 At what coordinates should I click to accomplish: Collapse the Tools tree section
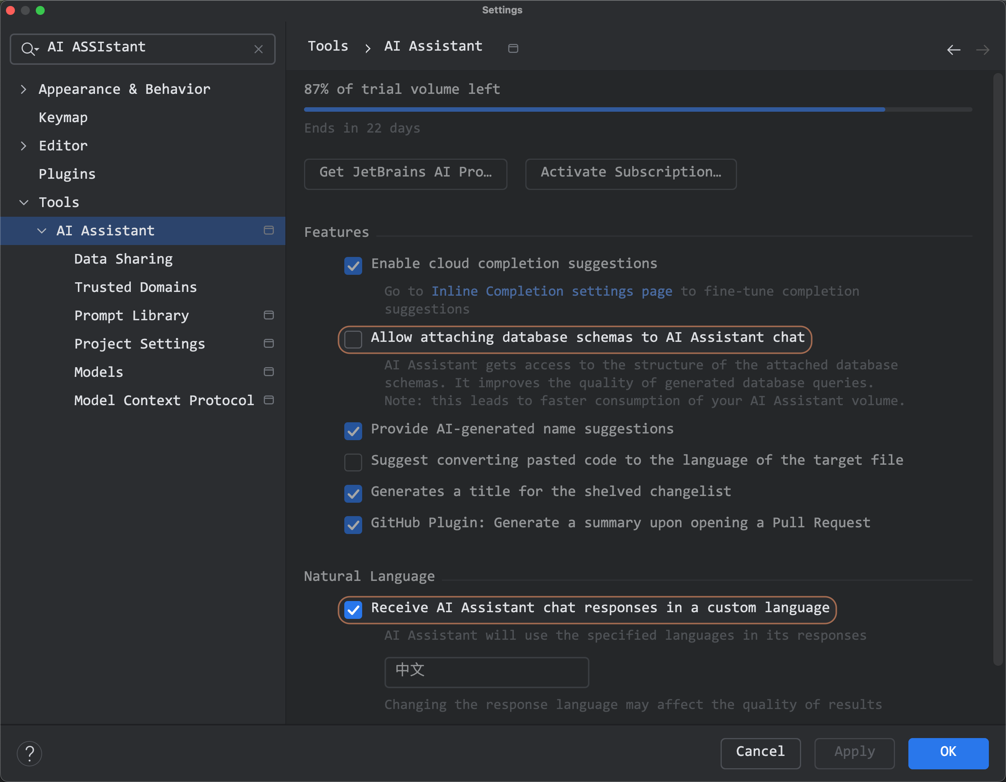(x=23, y=203)
